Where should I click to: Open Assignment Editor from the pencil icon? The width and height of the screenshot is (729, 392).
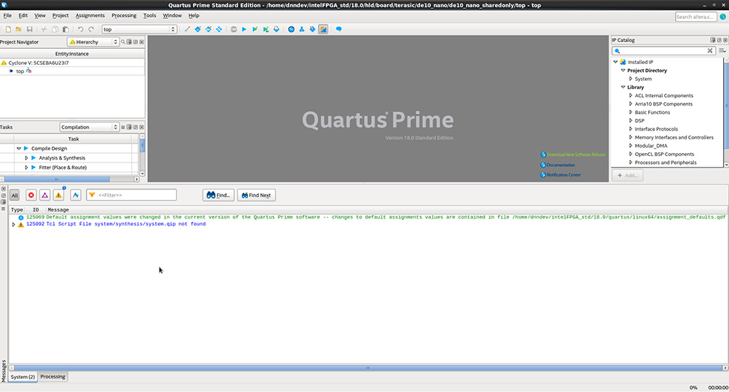[187, 29]
